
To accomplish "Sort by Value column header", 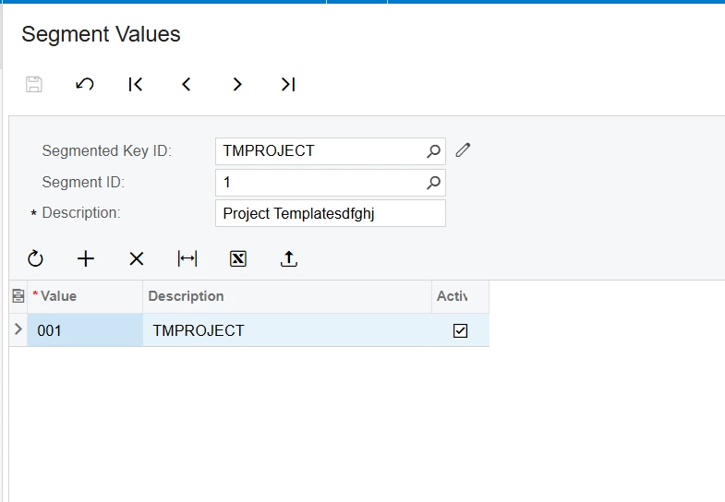I will point(85,296).
